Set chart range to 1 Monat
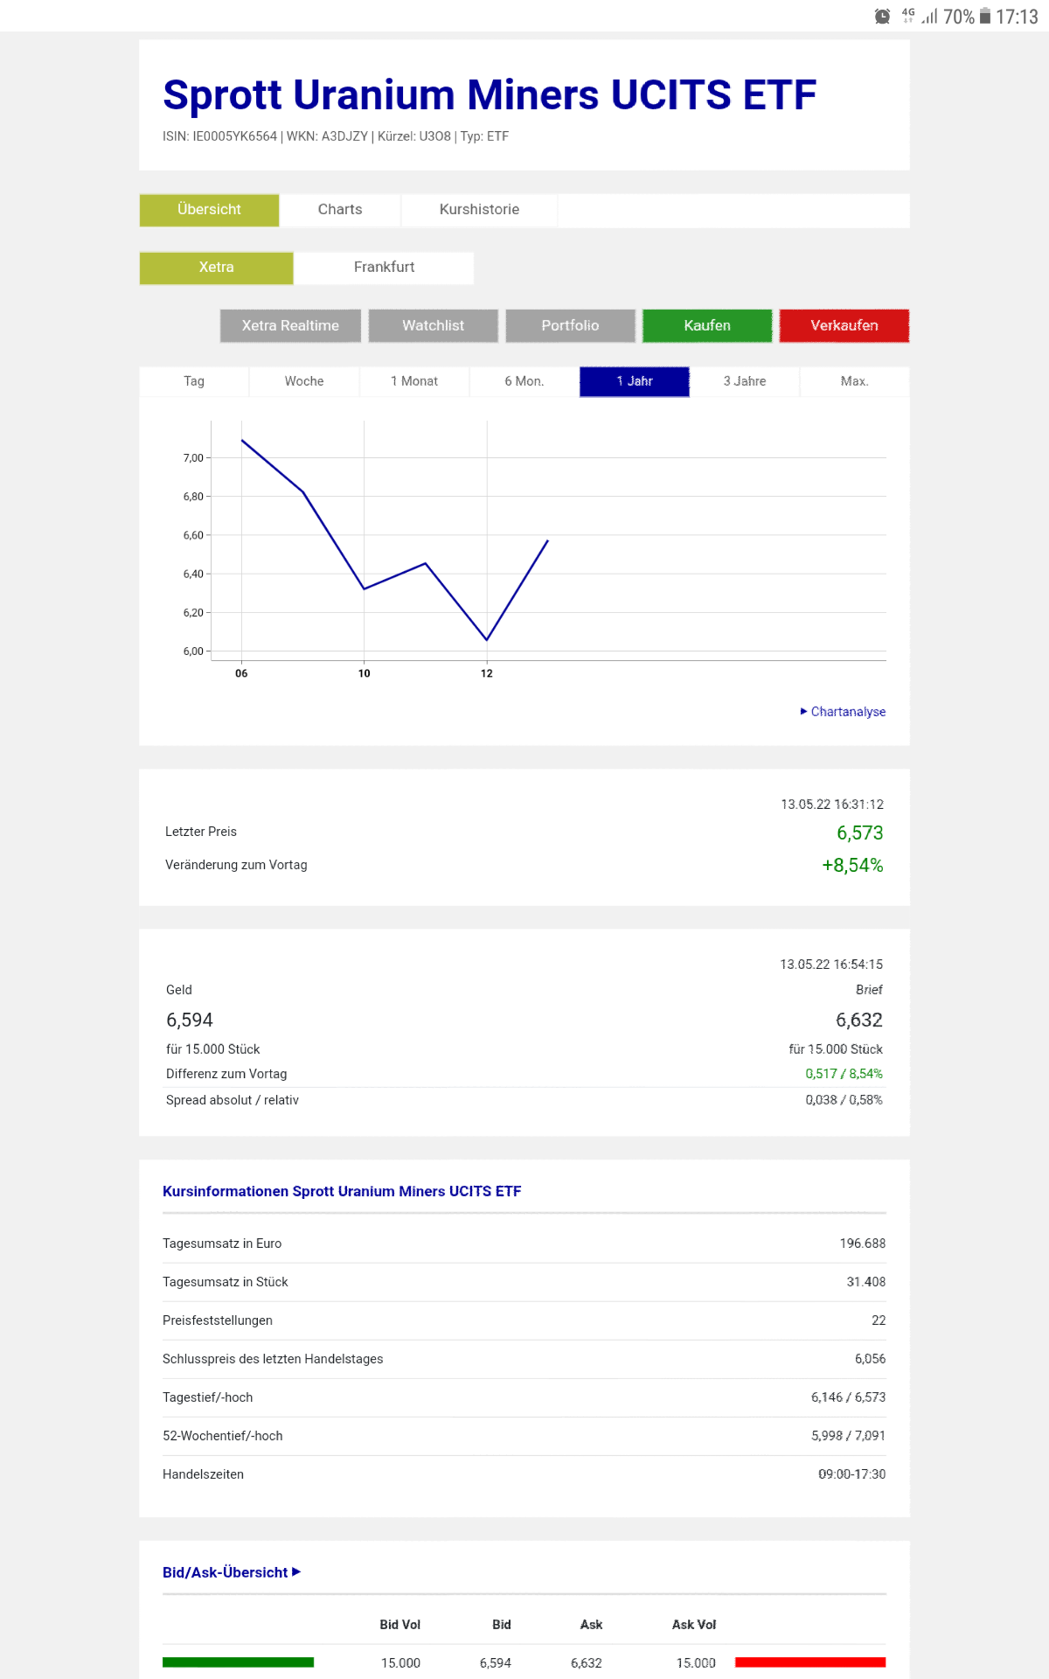Screen dimensions: 1049x1679 point(414,381)
